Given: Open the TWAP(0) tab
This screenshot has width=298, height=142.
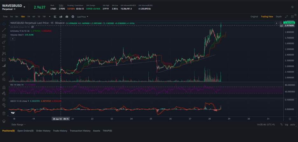Looking at the screenshot, I should point(107,131).
